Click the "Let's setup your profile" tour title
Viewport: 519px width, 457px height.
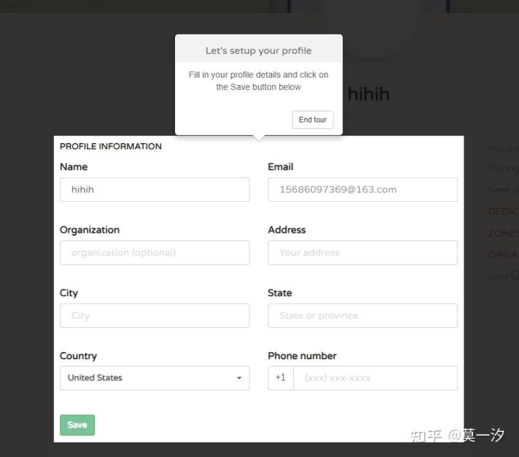click(259, 51)
